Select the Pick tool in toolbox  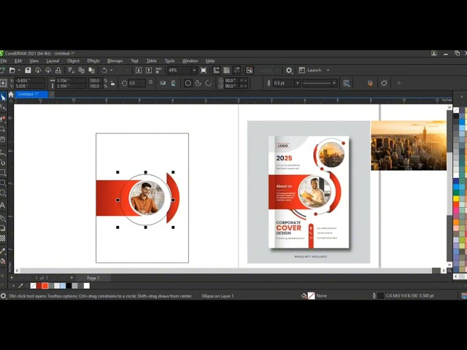(3, 97)
